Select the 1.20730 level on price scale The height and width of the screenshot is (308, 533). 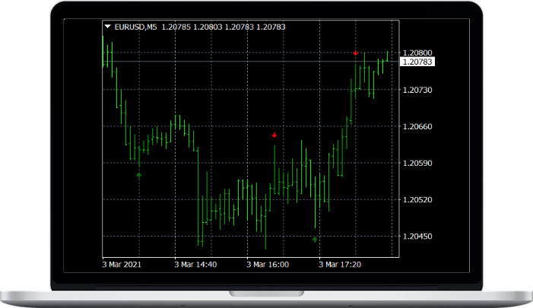417,90
